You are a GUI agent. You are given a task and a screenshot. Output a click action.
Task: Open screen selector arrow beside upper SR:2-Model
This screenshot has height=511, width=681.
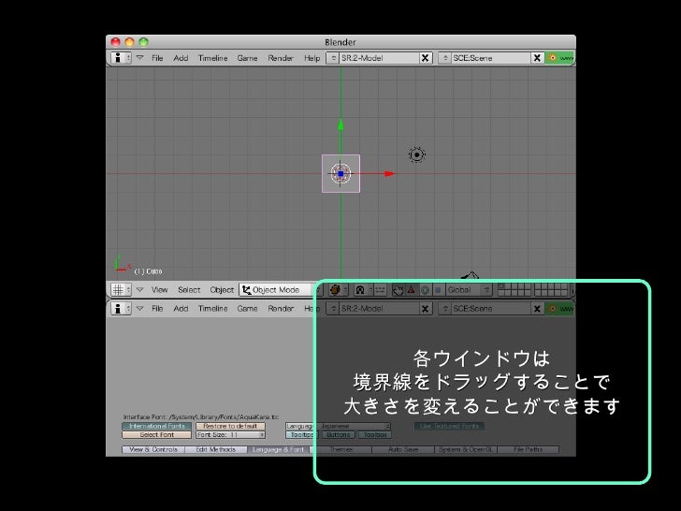click(333, 58)
